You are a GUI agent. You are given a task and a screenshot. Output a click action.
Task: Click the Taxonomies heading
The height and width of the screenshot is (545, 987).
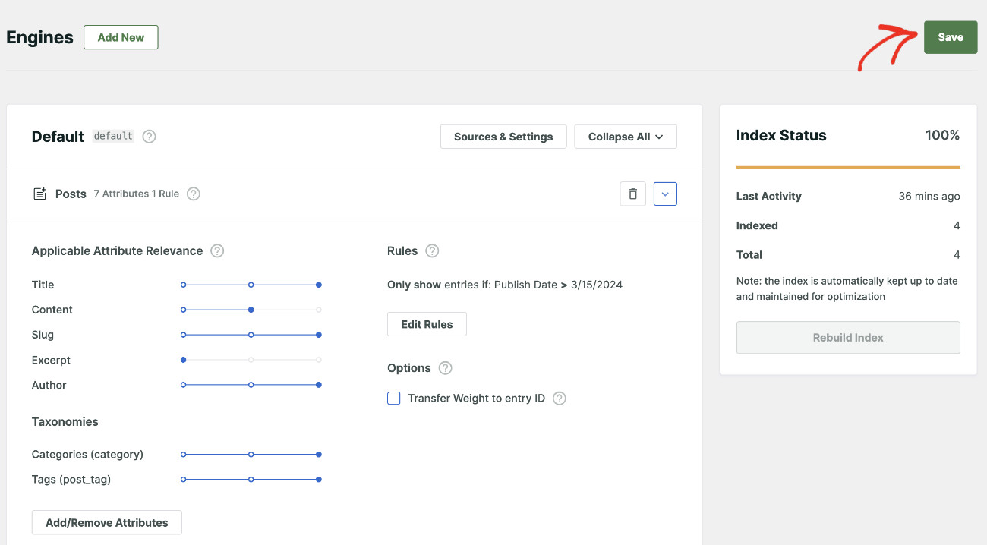(65, 421)
